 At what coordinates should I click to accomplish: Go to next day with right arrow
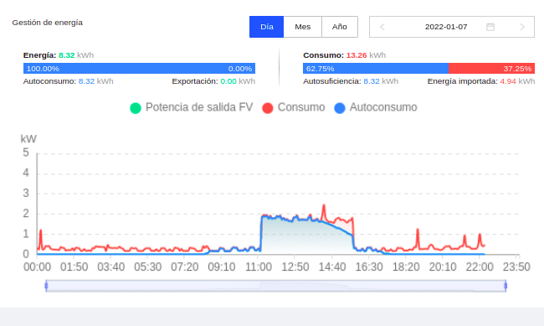522,27
